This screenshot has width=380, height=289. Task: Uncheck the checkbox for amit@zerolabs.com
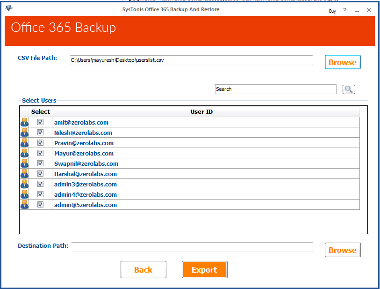point(41,122)
